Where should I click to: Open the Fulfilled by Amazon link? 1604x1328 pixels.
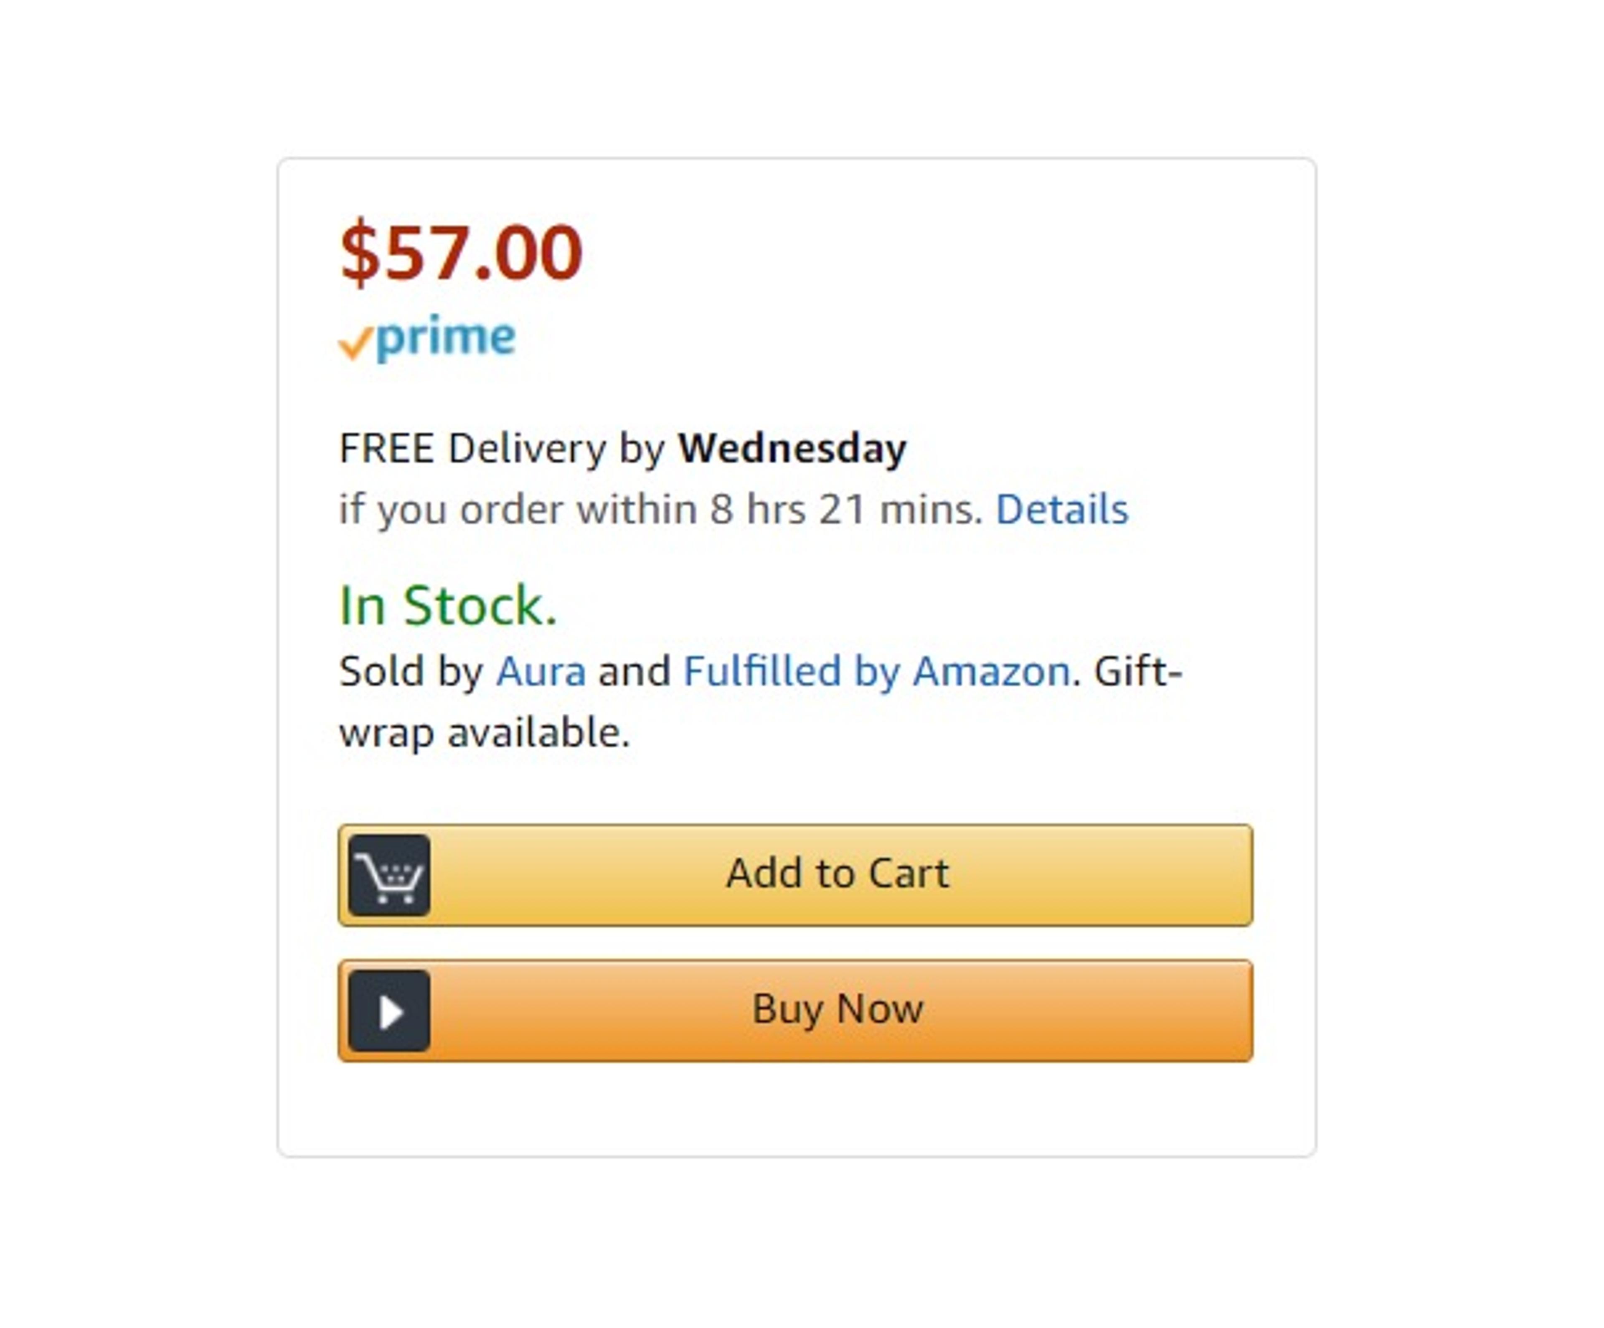click(x=877, y=672)
